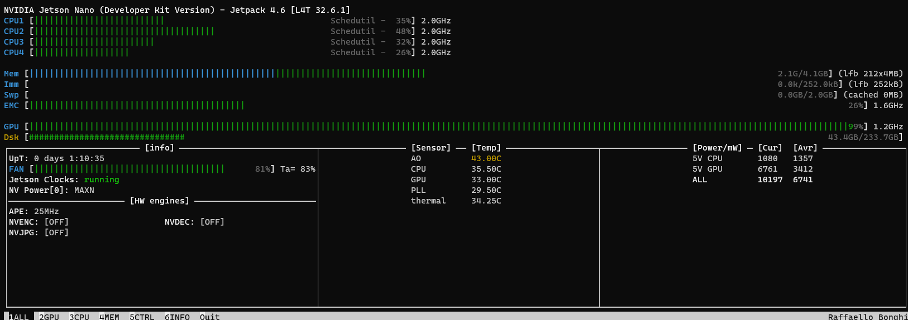Click memory usage 2.1G/4.1GB text

tap(803, 74)
